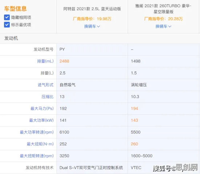The width and height of the screenshot is (200, 174).
Task: Select the 雅阁 2021款 260TURBO 豪华 title
Action: (163, 9)
